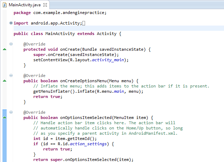Click the 'Inflate the menu' comment line

tap(121, 86)
